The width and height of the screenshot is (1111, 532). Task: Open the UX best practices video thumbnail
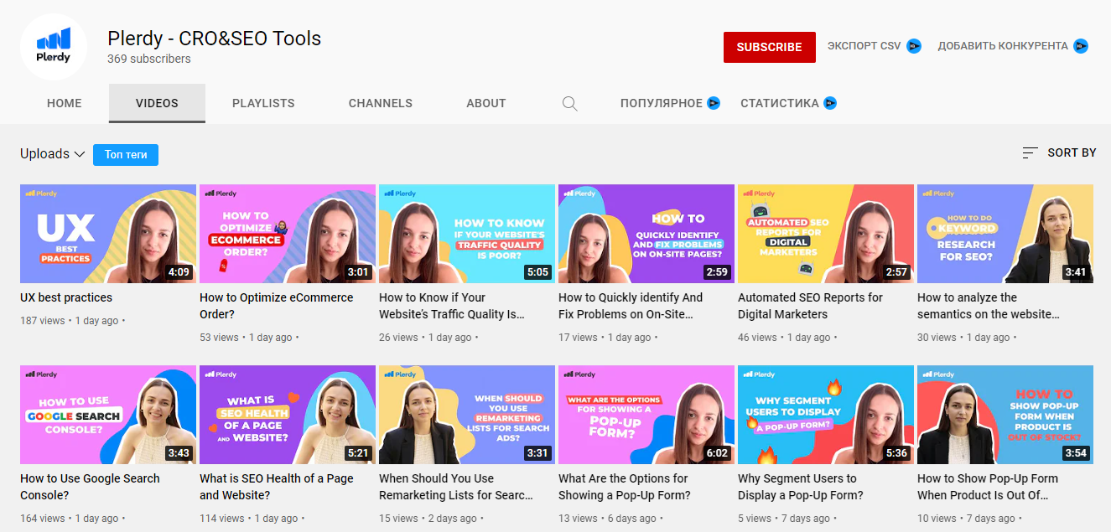coord(108,234)
